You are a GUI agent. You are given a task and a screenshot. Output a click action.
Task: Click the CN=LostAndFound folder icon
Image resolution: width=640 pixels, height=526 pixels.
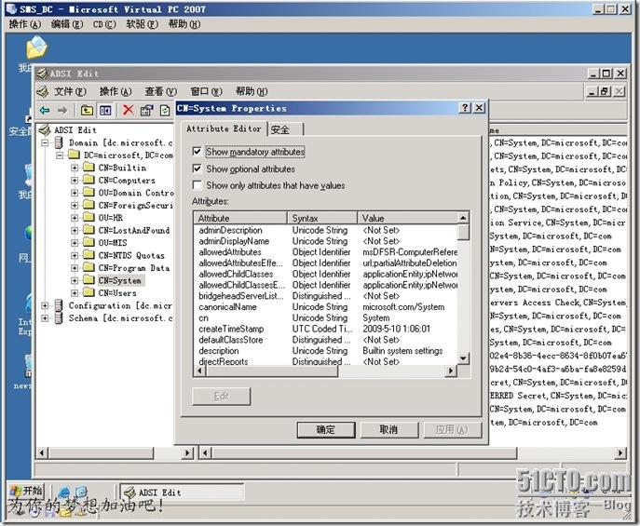click(89, 230)
